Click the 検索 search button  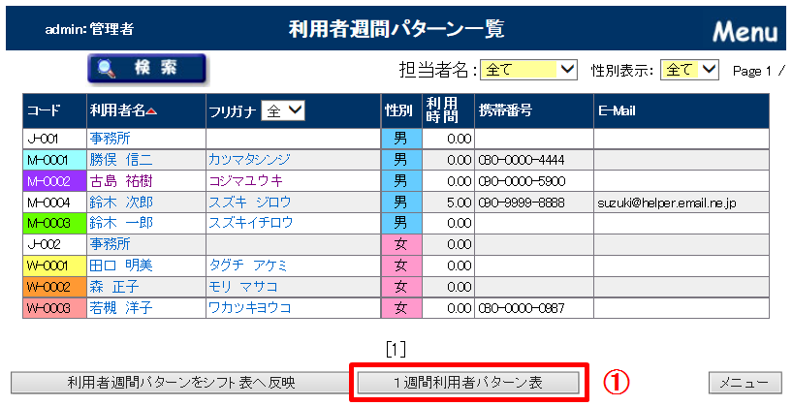147,69
